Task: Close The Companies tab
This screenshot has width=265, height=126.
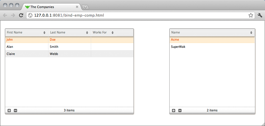Action: point(77,7)
